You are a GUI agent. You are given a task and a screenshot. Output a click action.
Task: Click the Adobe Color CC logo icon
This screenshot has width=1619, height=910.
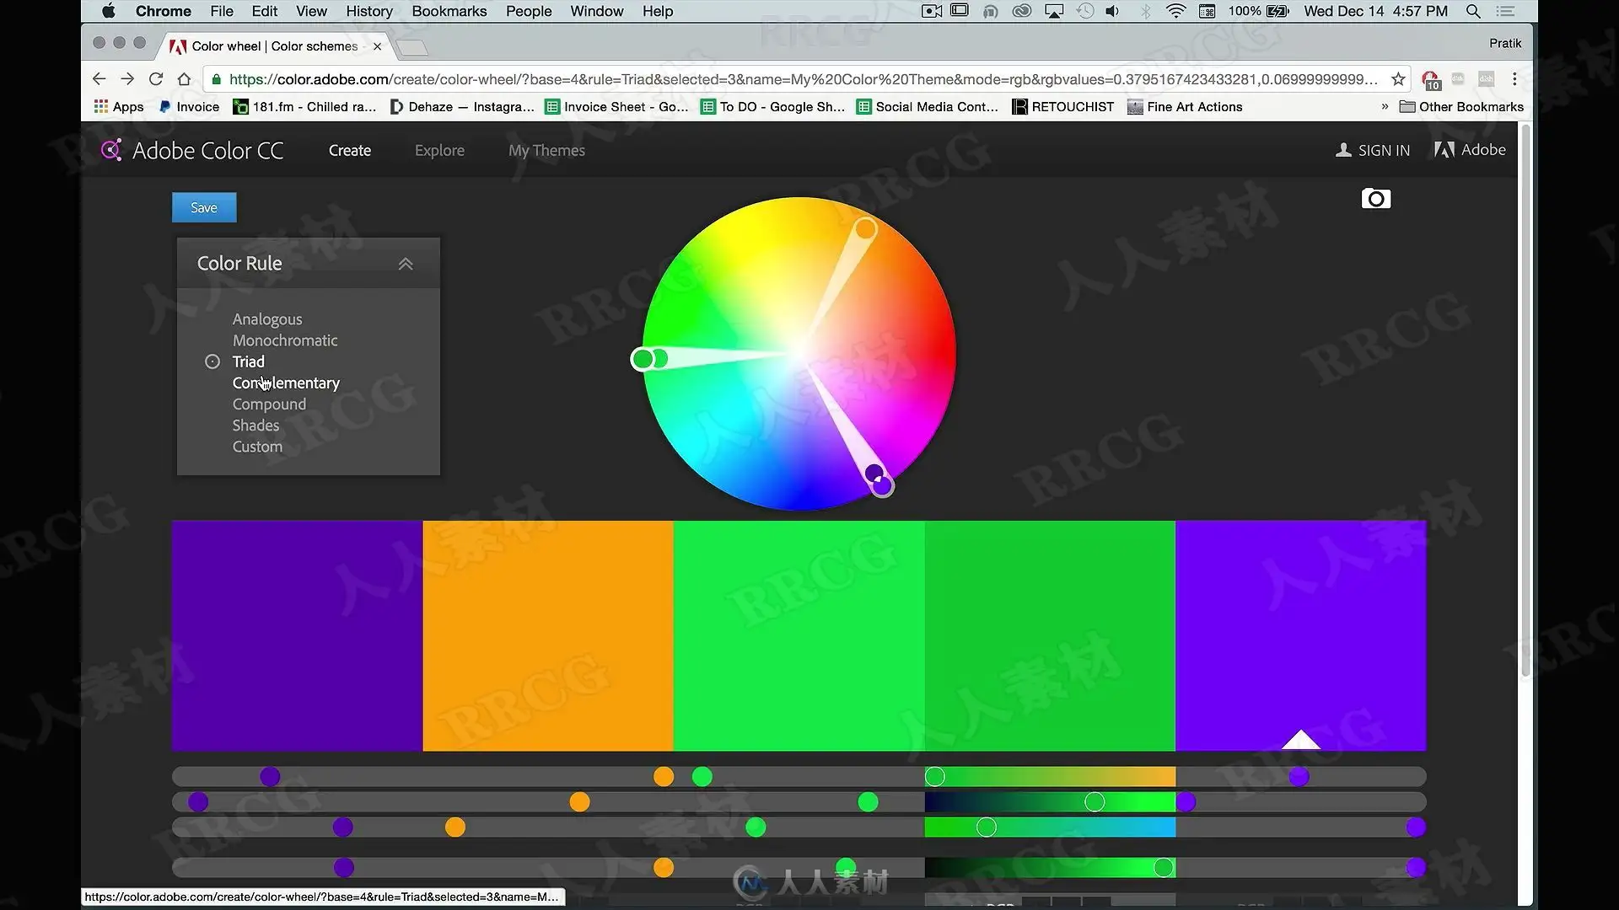(111, 150)
